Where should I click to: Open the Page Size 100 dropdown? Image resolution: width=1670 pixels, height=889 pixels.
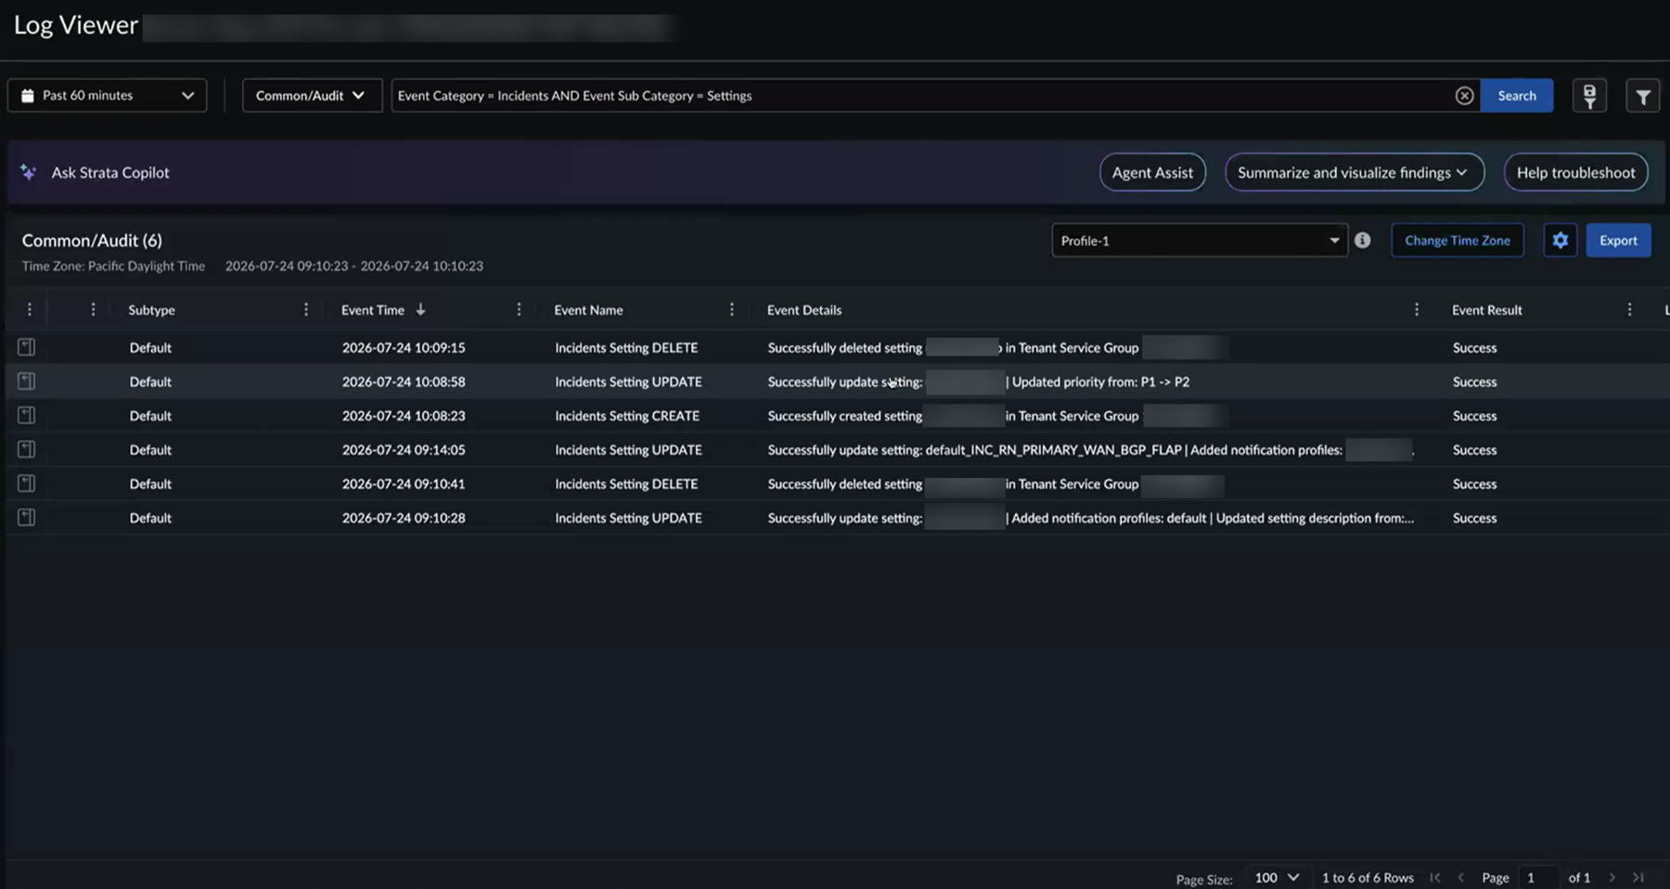[1277, 878]
